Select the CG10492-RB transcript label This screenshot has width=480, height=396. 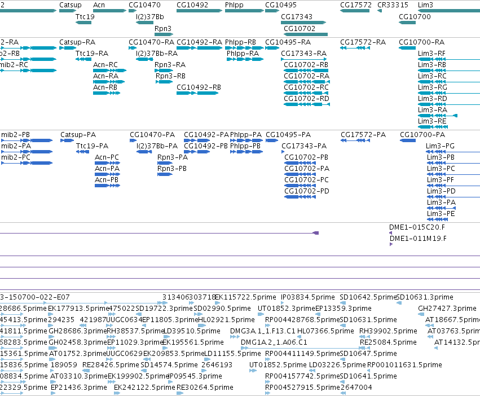coord(199,87)
